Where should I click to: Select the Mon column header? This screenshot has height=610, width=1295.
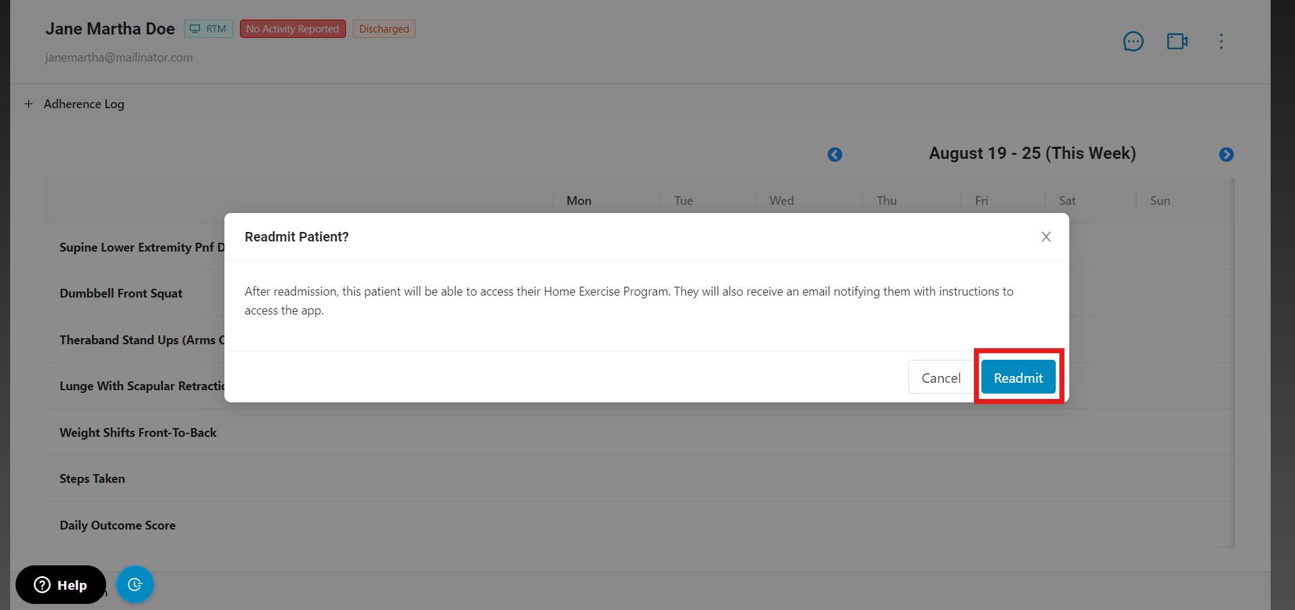tap(579, 201)
